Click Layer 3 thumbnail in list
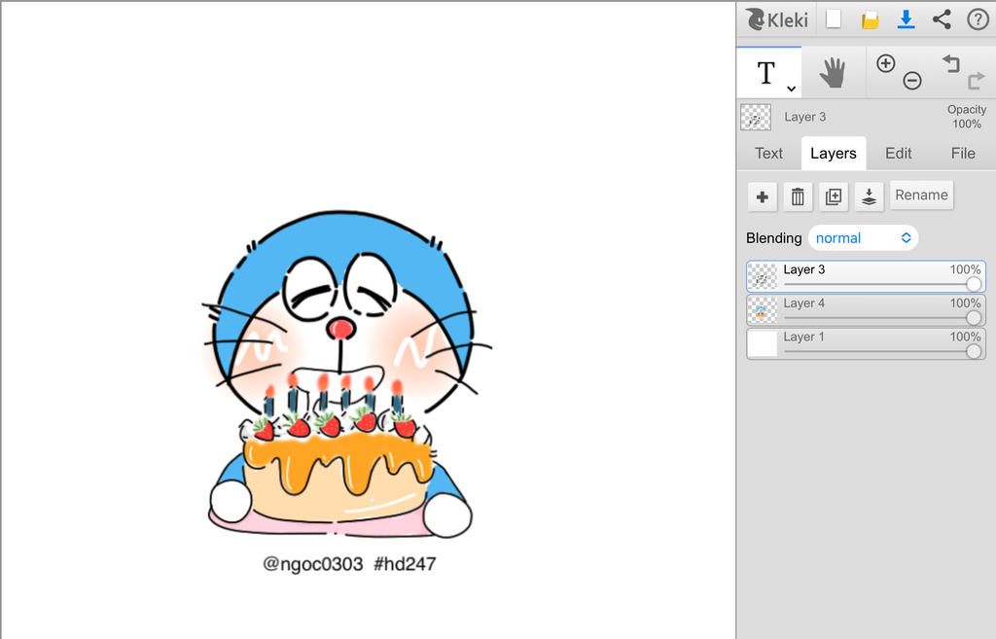Viewport: 996px width, 639px height. (763, 277)
